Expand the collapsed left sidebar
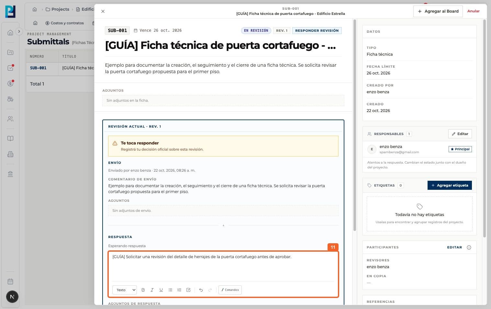 click(x=19, y=31)
